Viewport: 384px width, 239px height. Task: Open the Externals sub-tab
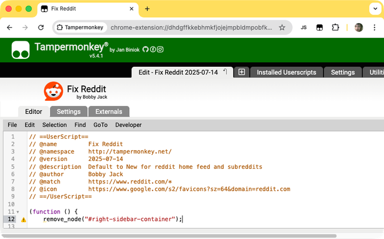point(109,112)
